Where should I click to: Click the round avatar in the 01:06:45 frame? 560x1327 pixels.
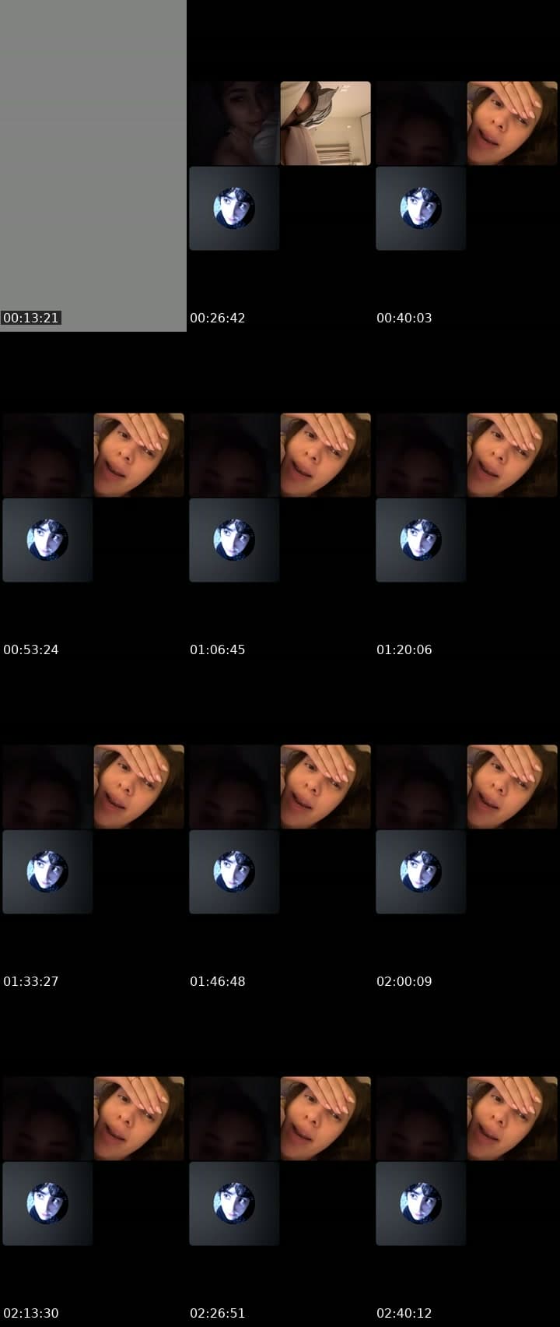pos(234,540)
